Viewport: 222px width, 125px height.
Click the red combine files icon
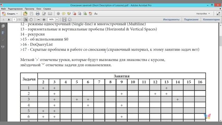tap(90, 14)
